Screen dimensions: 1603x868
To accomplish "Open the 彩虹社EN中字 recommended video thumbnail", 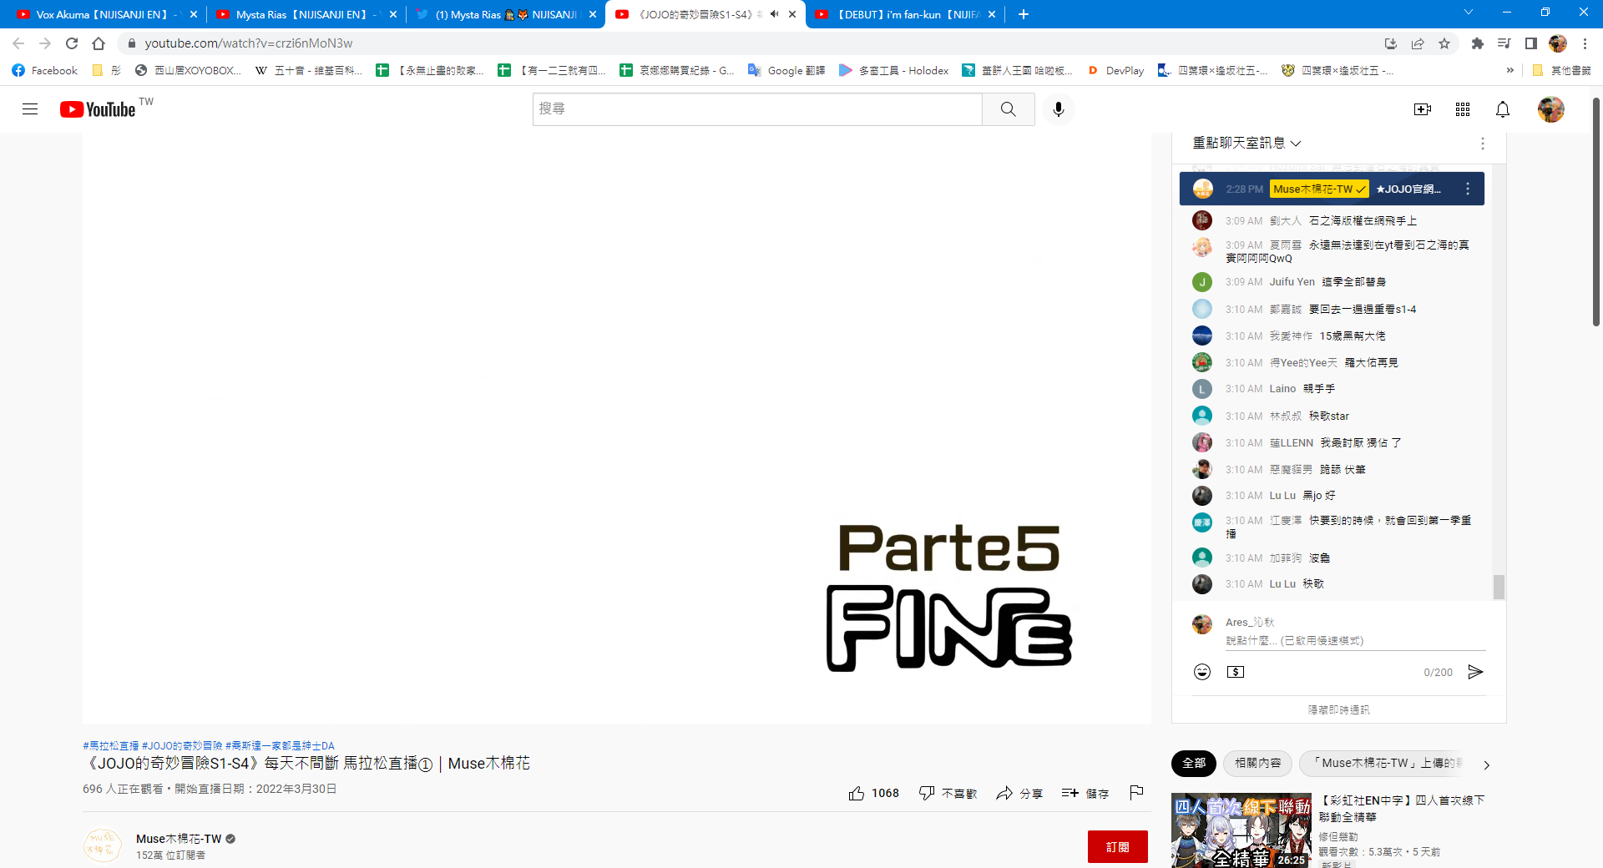I will 1241,830.
